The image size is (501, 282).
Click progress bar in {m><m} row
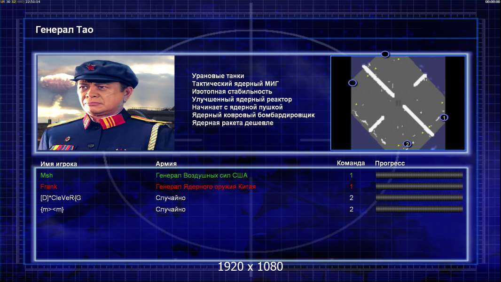419,209
